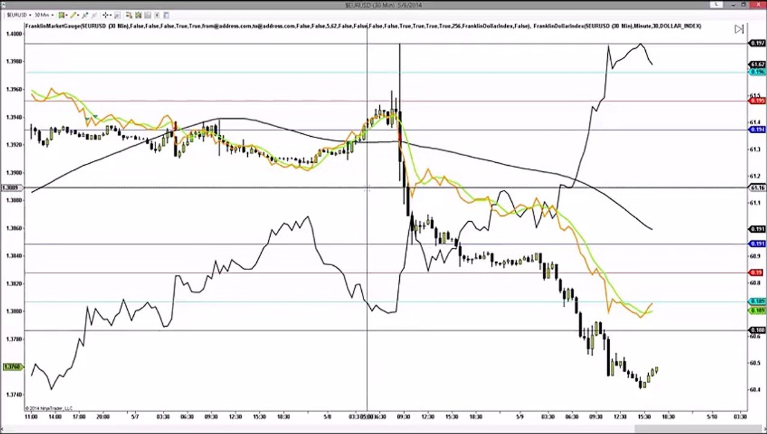
Task: Click the cyan 0.196 price marker
Action: 757,72
